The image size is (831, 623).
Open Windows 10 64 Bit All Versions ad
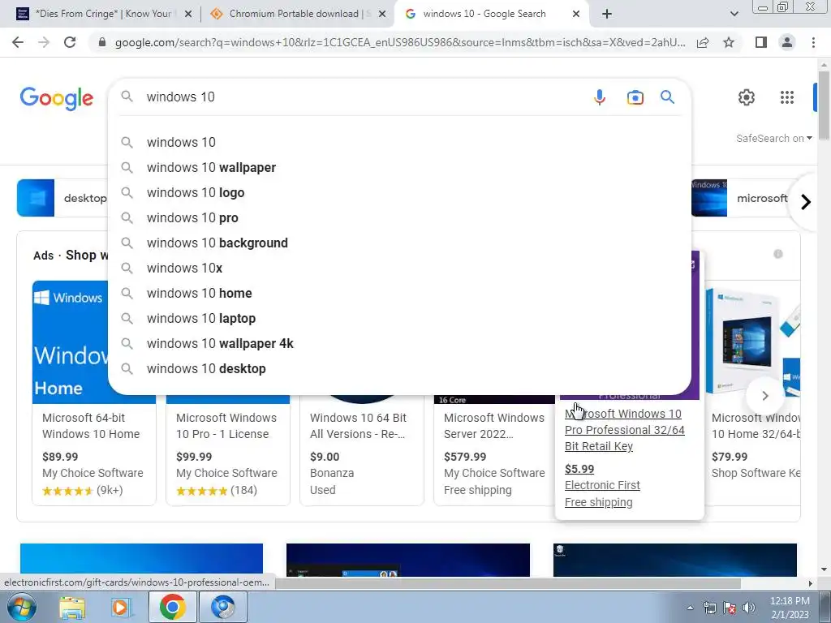[x=358, y=426]
